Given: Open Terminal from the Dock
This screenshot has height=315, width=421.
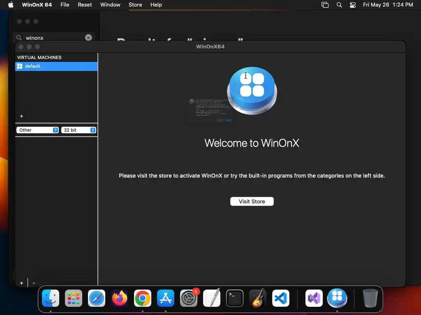Looking at the screenshot, I should coord(235,298).
